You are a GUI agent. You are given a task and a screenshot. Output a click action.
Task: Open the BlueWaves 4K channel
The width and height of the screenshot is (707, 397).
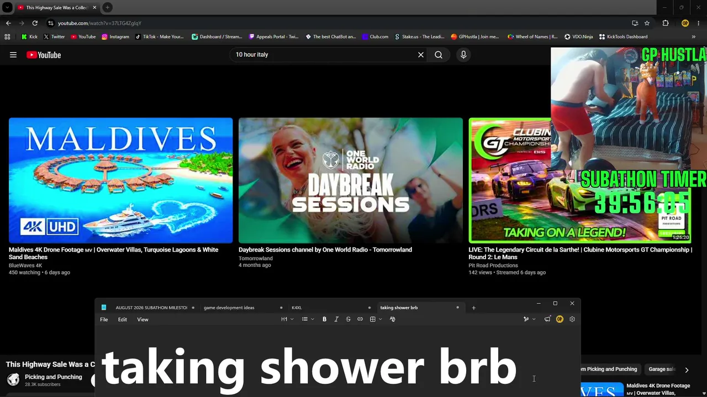pos(25,265)
